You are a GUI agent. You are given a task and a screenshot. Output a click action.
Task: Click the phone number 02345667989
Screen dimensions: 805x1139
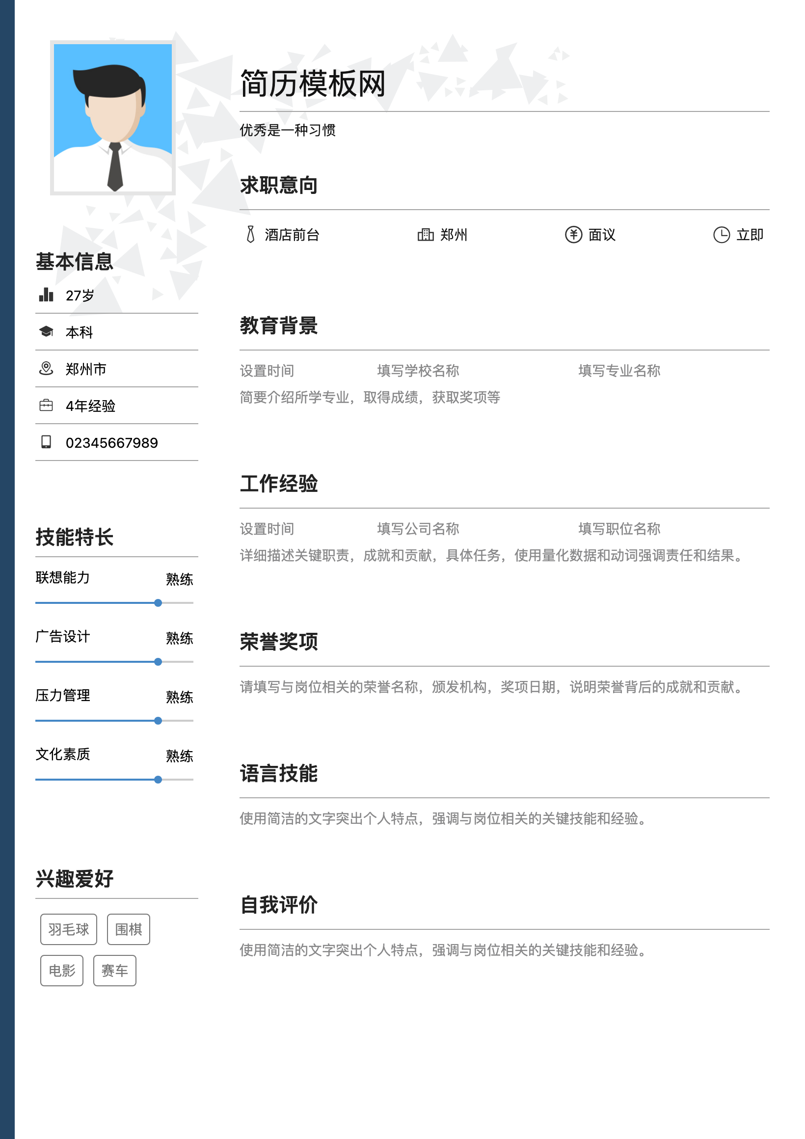(x=112, y=442)
